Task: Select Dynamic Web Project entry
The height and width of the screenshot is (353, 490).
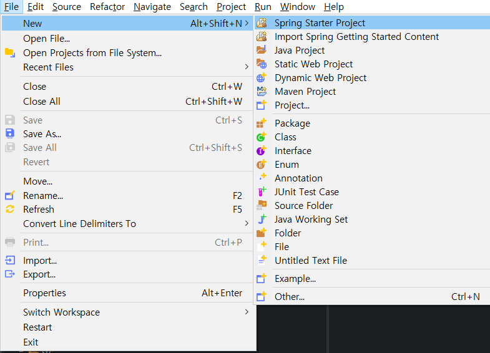Action: point(372,78)
